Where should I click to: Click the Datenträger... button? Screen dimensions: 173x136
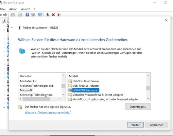(138, 107)
